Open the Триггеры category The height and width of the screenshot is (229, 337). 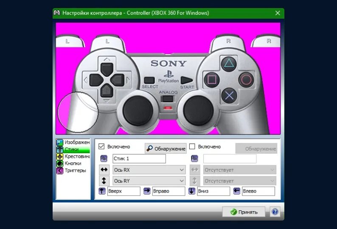pos(73,170)
